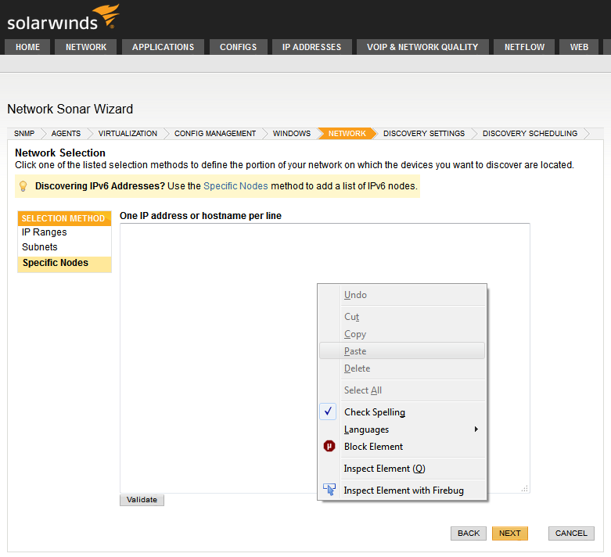The width and height of the screenshot is (611, 557).
Task: Open the HOME navigation tab
Action: point(27,47)
